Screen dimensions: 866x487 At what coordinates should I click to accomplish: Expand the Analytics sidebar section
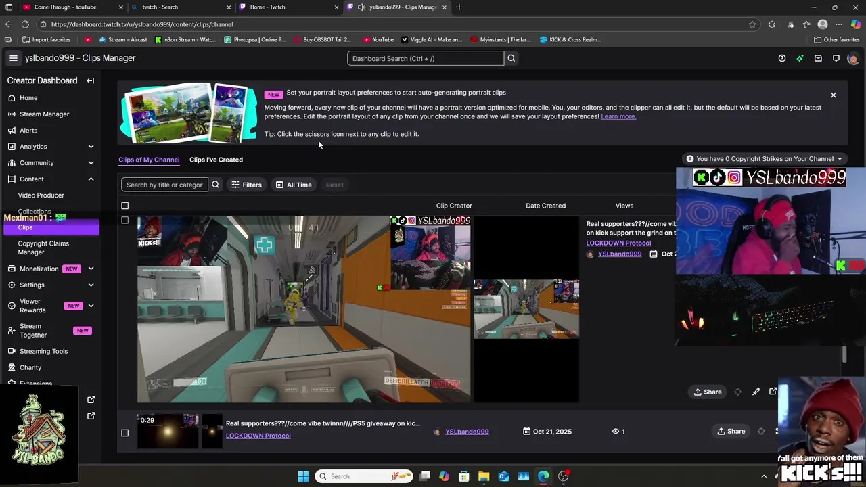tap(91, 147)
